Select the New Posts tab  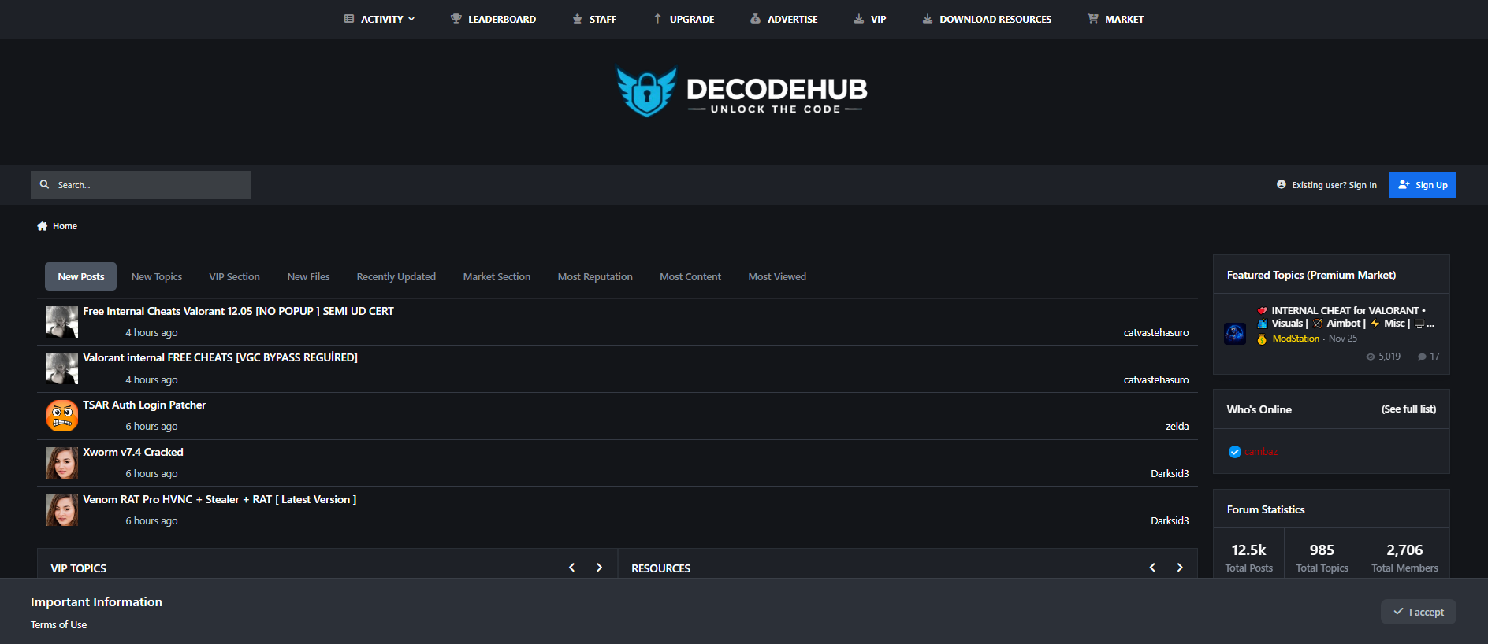[x=80, y=276]
